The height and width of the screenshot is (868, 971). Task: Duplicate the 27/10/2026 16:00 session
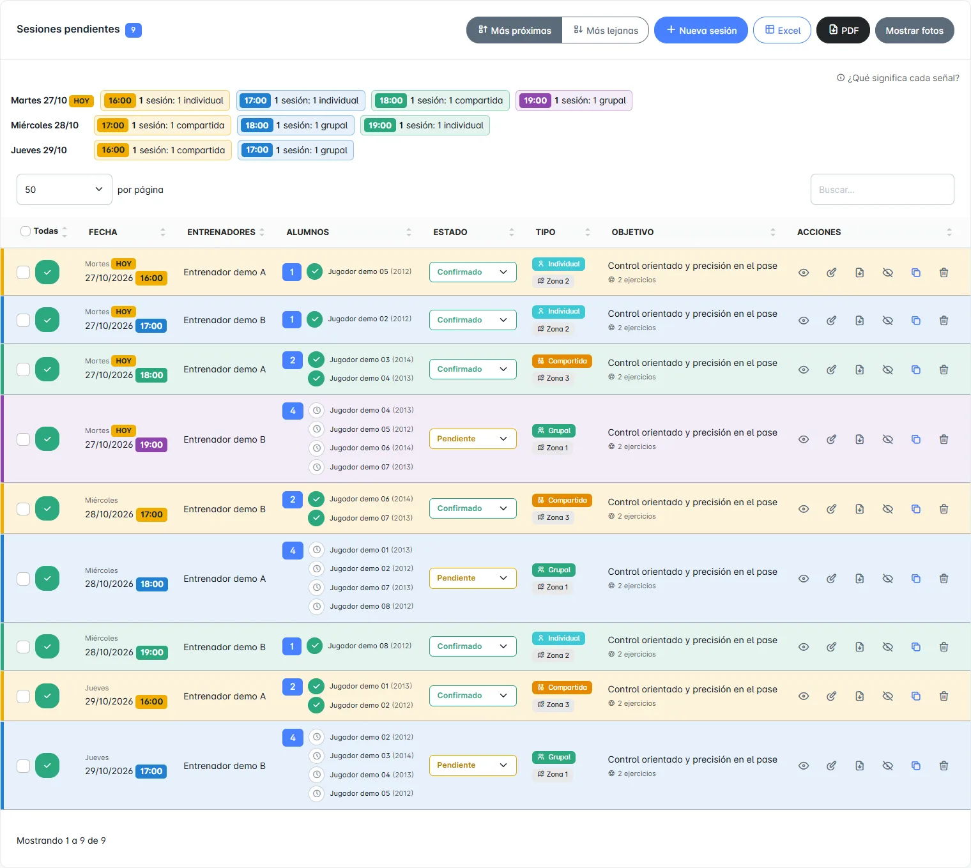[915, 273]
